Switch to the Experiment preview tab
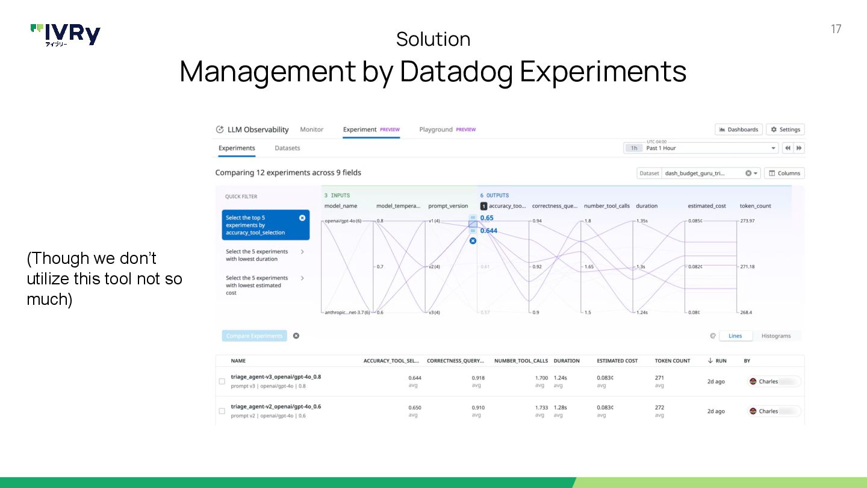The height and width of the screenshot is (488, 867). [x=371, y=130]
